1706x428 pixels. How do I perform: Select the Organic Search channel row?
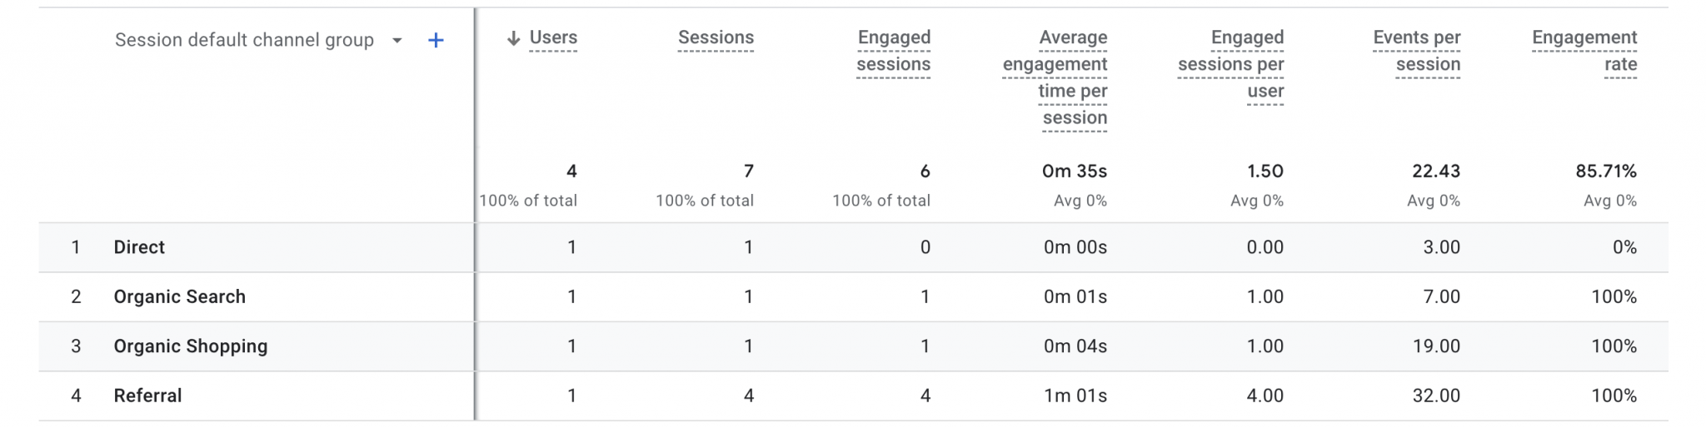point(179,296)
